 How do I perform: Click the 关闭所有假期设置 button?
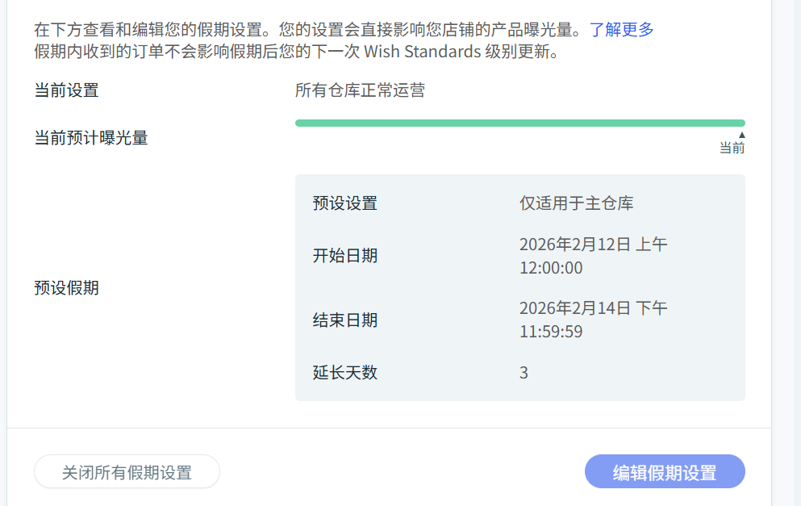tap(127, 472)
